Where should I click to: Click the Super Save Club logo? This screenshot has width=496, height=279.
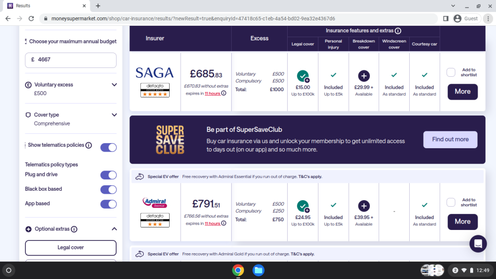(170, 140)
